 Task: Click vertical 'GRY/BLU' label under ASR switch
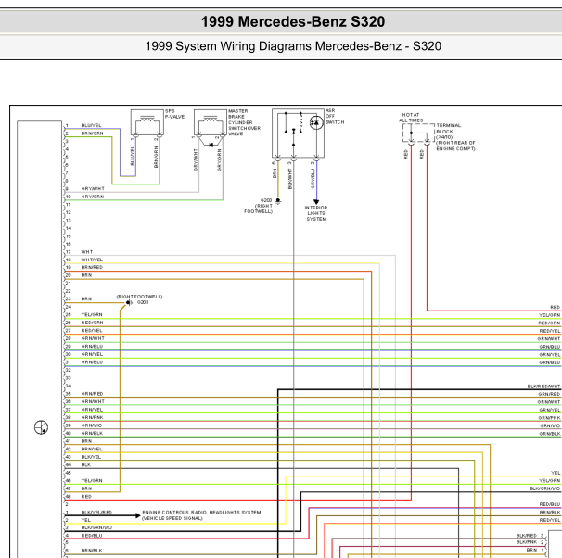pos(313,179)
